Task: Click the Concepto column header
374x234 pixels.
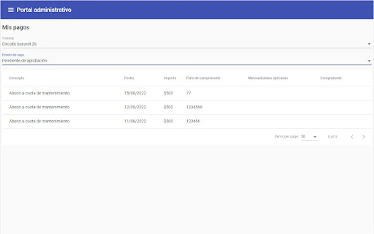Action: 17,78
